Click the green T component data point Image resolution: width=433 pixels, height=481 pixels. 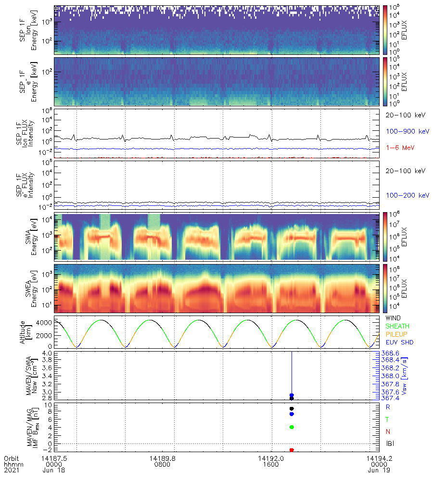point(292,427)
